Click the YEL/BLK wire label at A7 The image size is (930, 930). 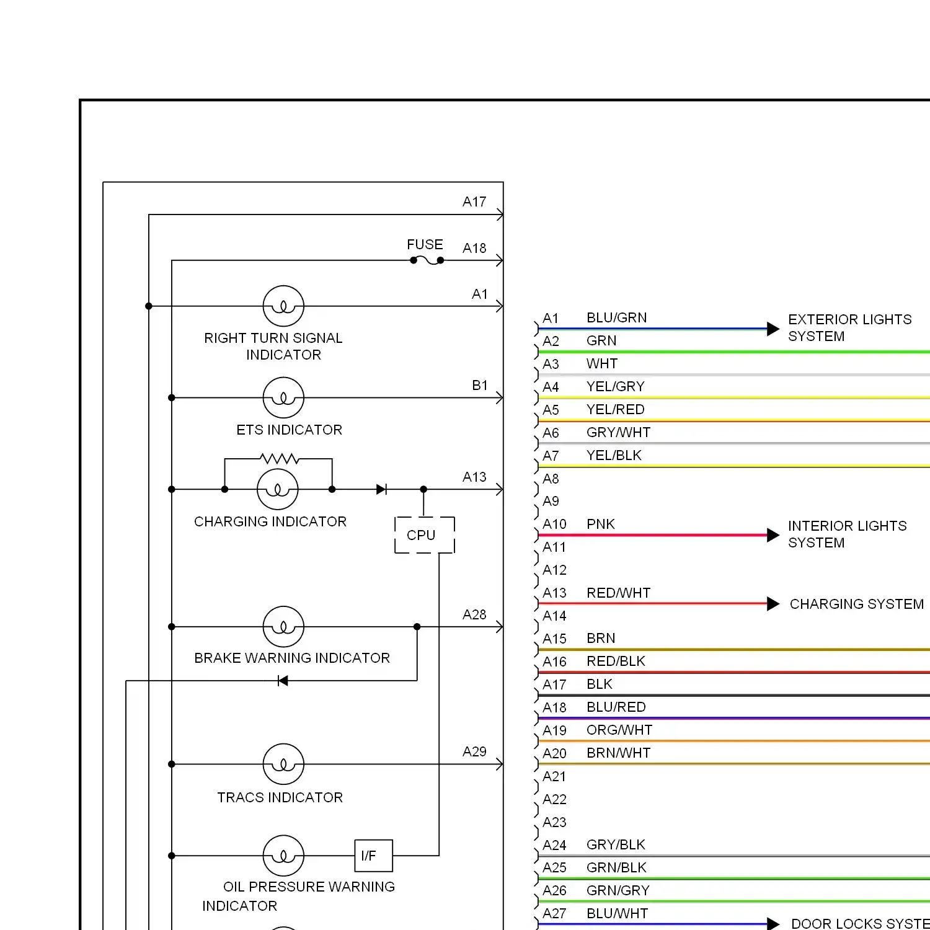coord(614,455)
